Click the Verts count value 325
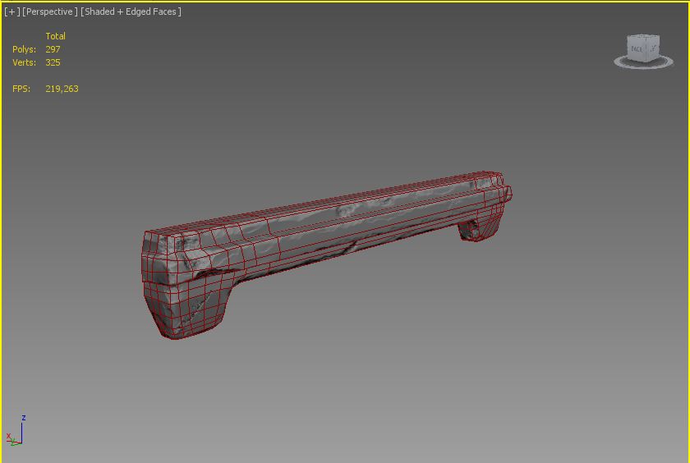This screenshot has height=463, width=690. pyautogui.click(x=53, y=62)
